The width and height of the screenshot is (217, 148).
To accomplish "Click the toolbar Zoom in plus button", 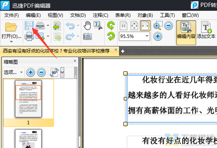I will [158, 36].
